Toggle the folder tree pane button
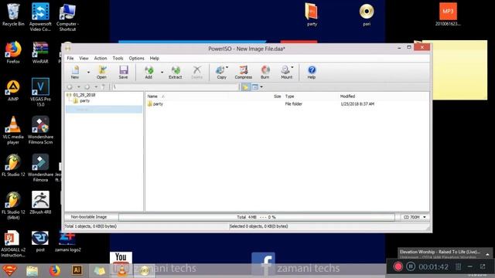This screenshot has height=278, width=495. click(x=245, y=86)
